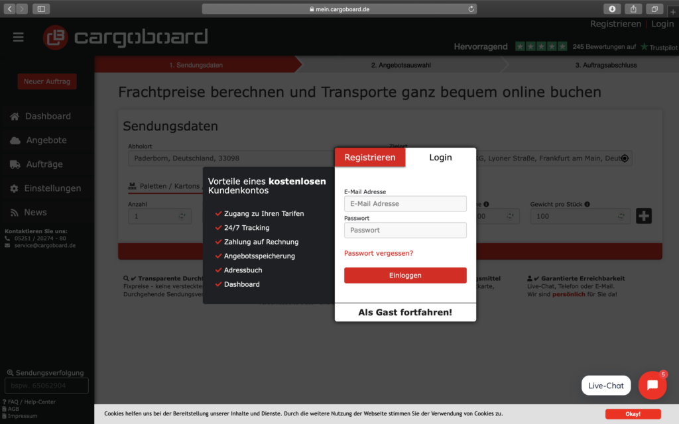Open the Live-Chat bubble icon
Screen dimensions: 679x424
click(652, 385)
